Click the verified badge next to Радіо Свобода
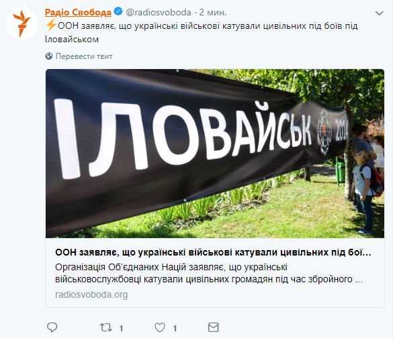The height and width of the screenshot is (338, 393). tap(118, 11)
